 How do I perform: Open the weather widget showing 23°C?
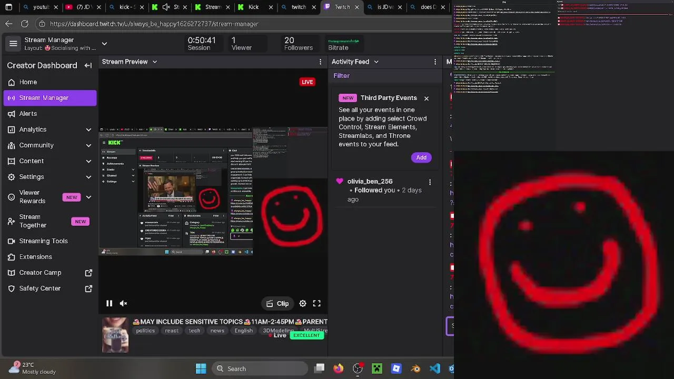(33, 368)
